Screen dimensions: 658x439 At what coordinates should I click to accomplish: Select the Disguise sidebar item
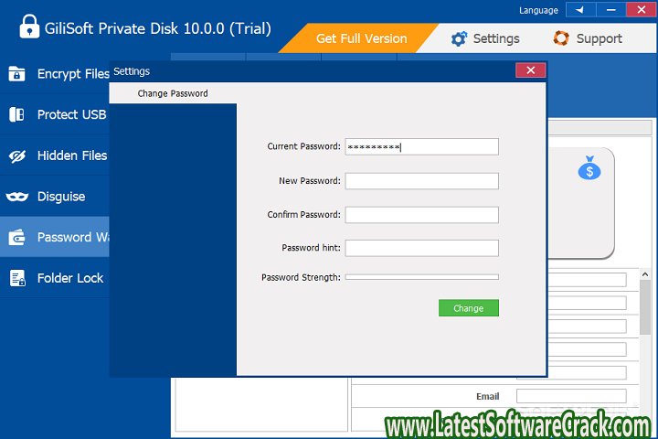55,197
